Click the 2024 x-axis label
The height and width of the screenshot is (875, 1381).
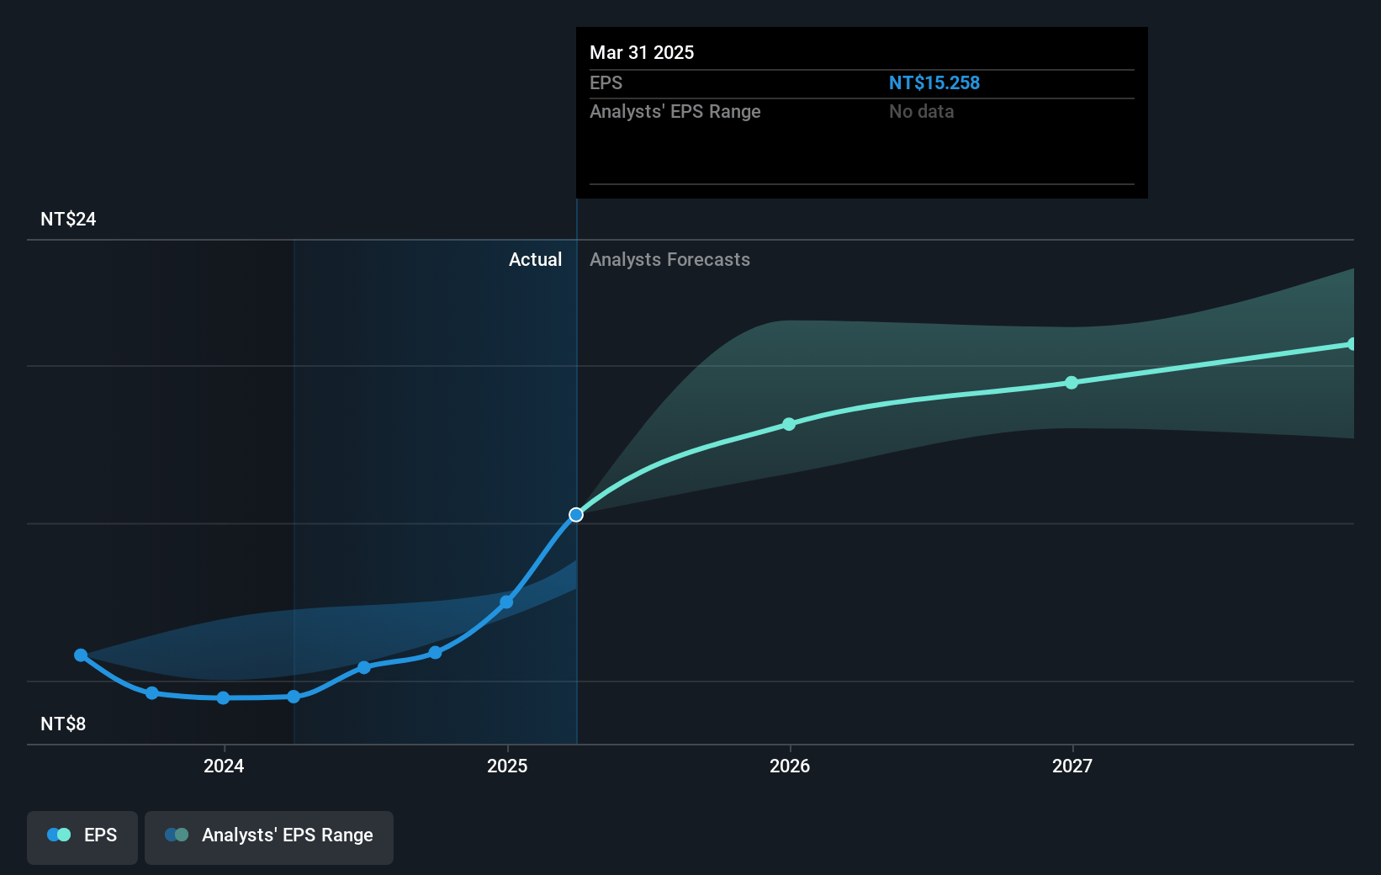click(224, 766)
